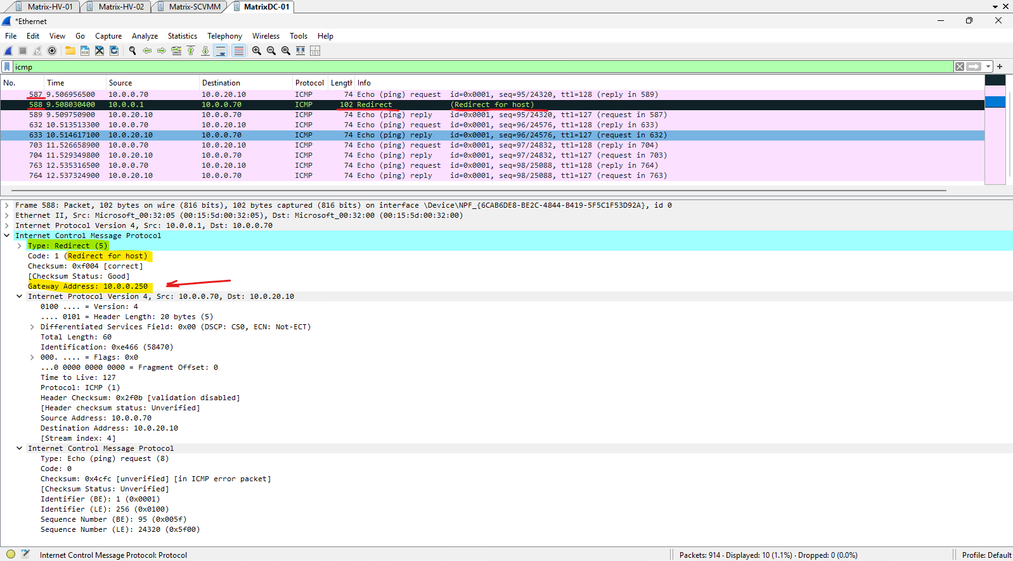Click the expert information circle in status bar
The width and height of the screenshot is (1013, 561).
11,554
